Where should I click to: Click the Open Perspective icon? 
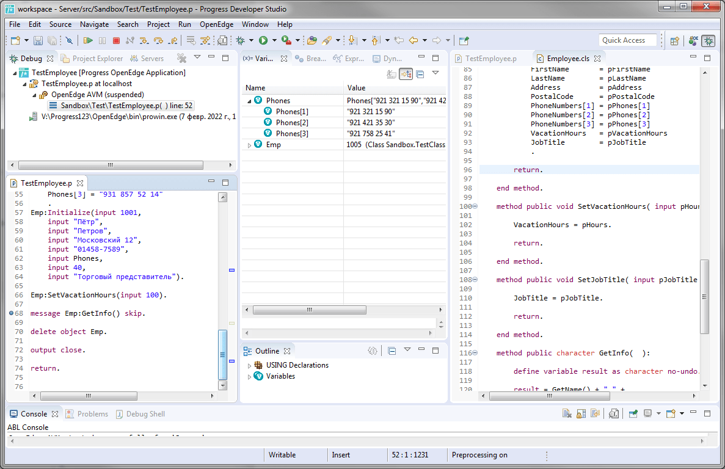[674, 41]
